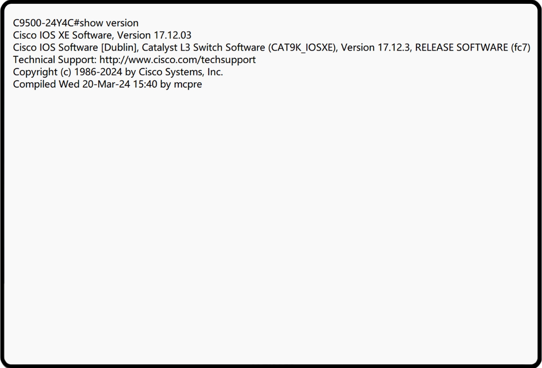Click 'Cisco IOS XE Software' on the second line

click(x=63, y=35)
